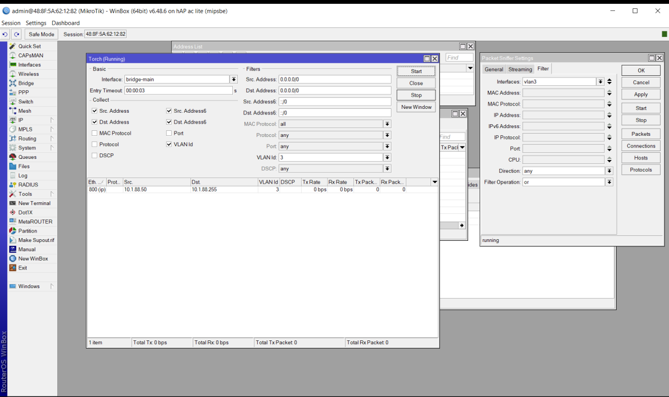Image resolution: width=669 pixels, height=397 pixels.
Task: Toggle Safe Mode button
Action: click(x=41, y=34)
